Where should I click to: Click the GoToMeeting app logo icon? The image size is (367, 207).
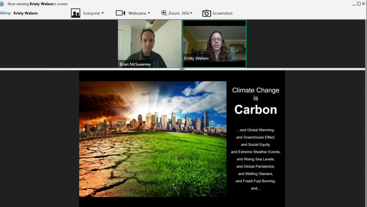(x=2, y=4)
